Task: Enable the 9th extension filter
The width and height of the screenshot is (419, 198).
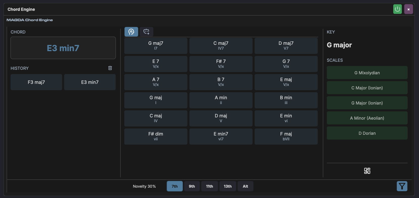Action: coord(192,186)
